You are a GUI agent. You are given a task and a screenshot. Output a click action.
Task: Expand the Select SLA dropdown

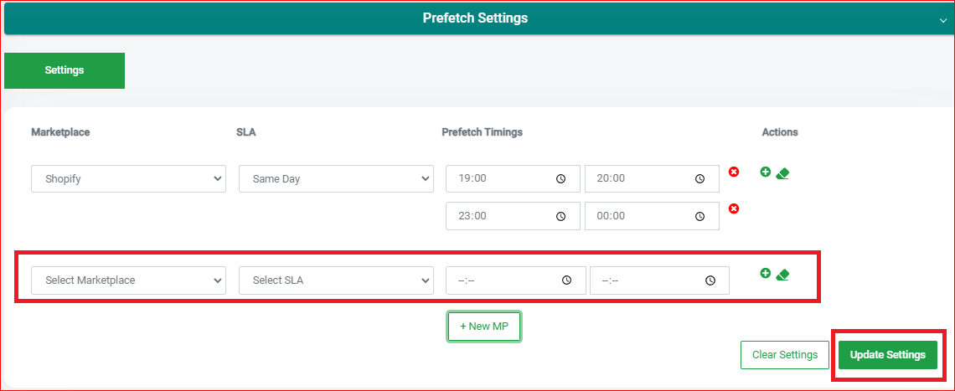[336, 280]
